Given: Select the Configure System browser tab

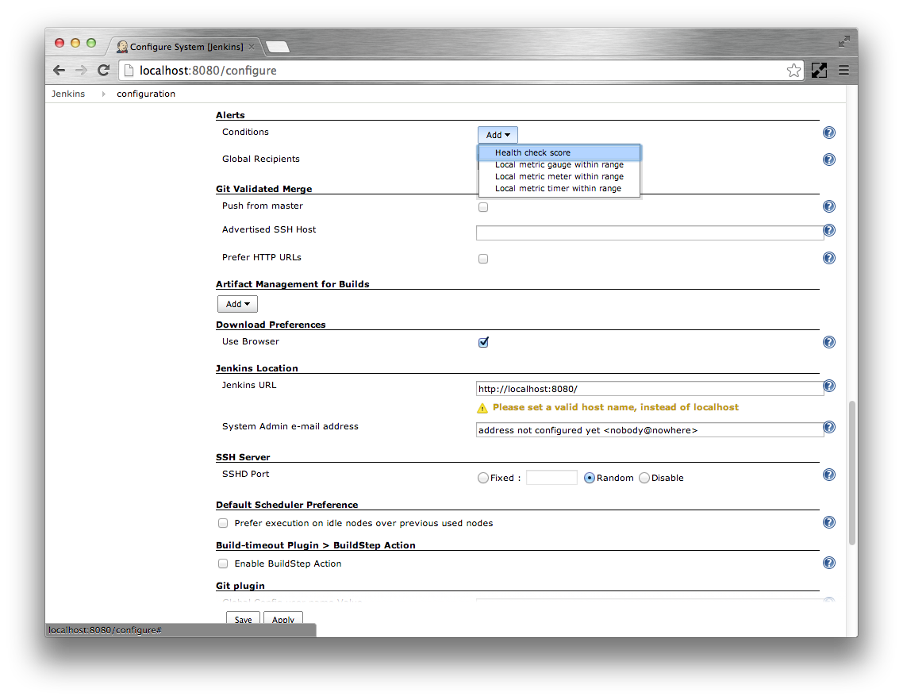Looking at the screenshot, I should [186, 47].
